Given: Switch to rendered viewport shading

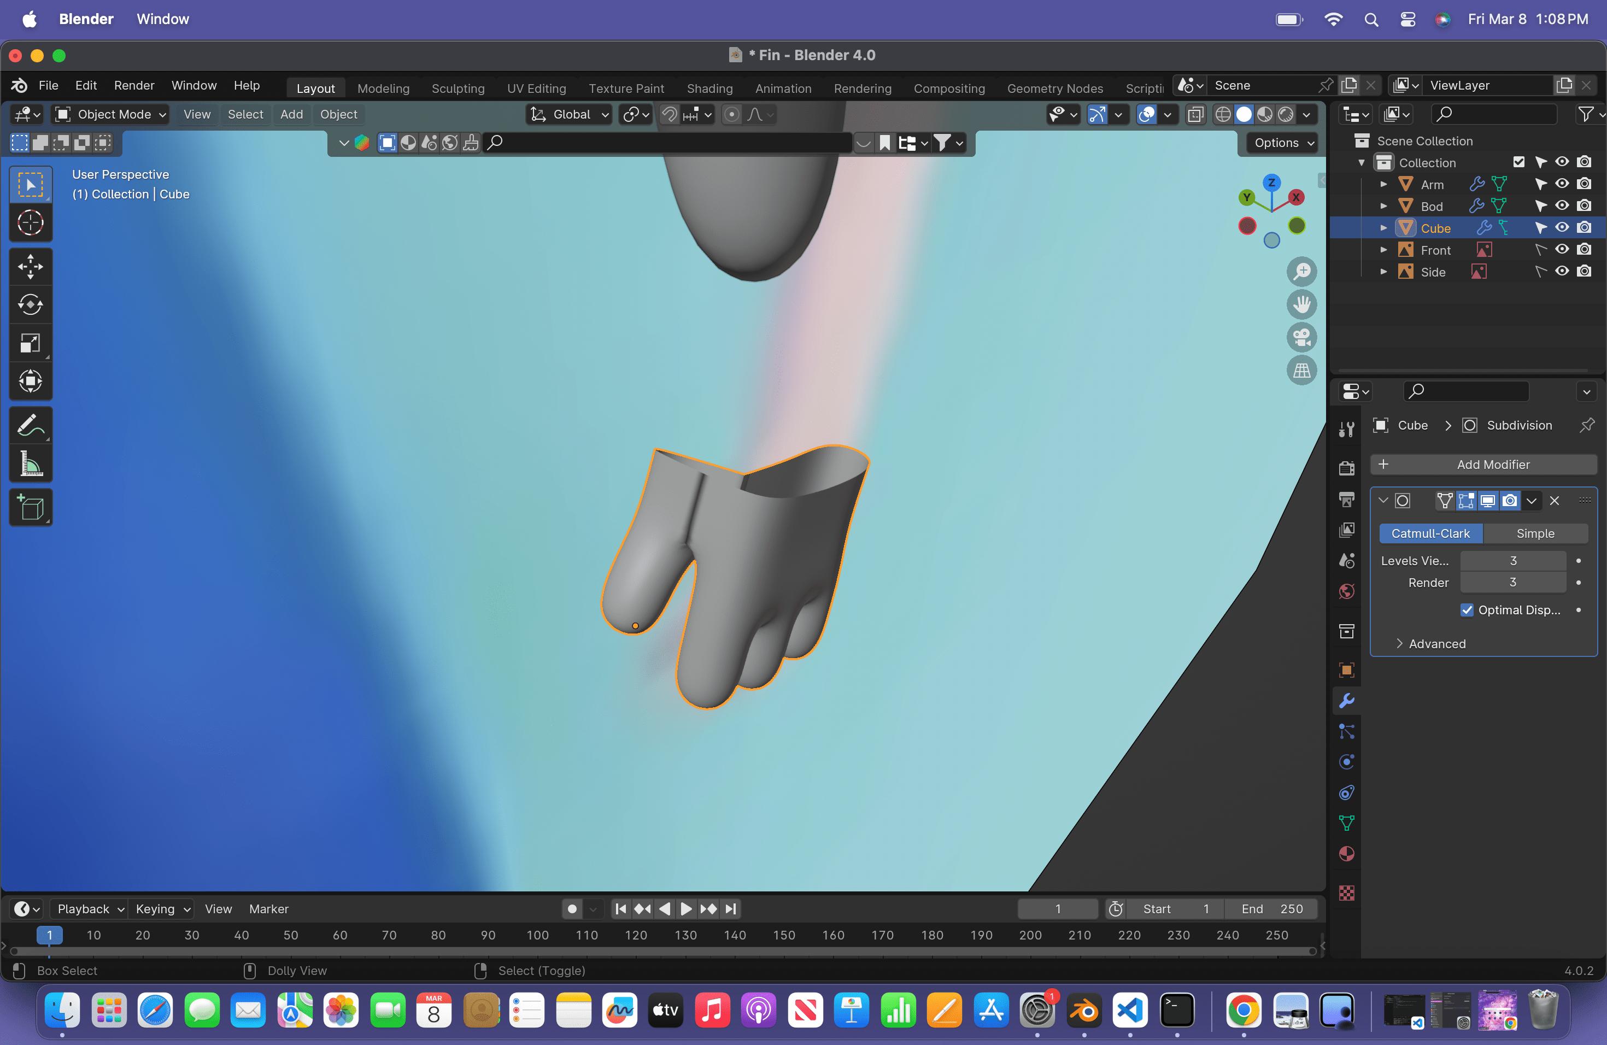Looking at the screenshot, I should (x=1286, y=114).
